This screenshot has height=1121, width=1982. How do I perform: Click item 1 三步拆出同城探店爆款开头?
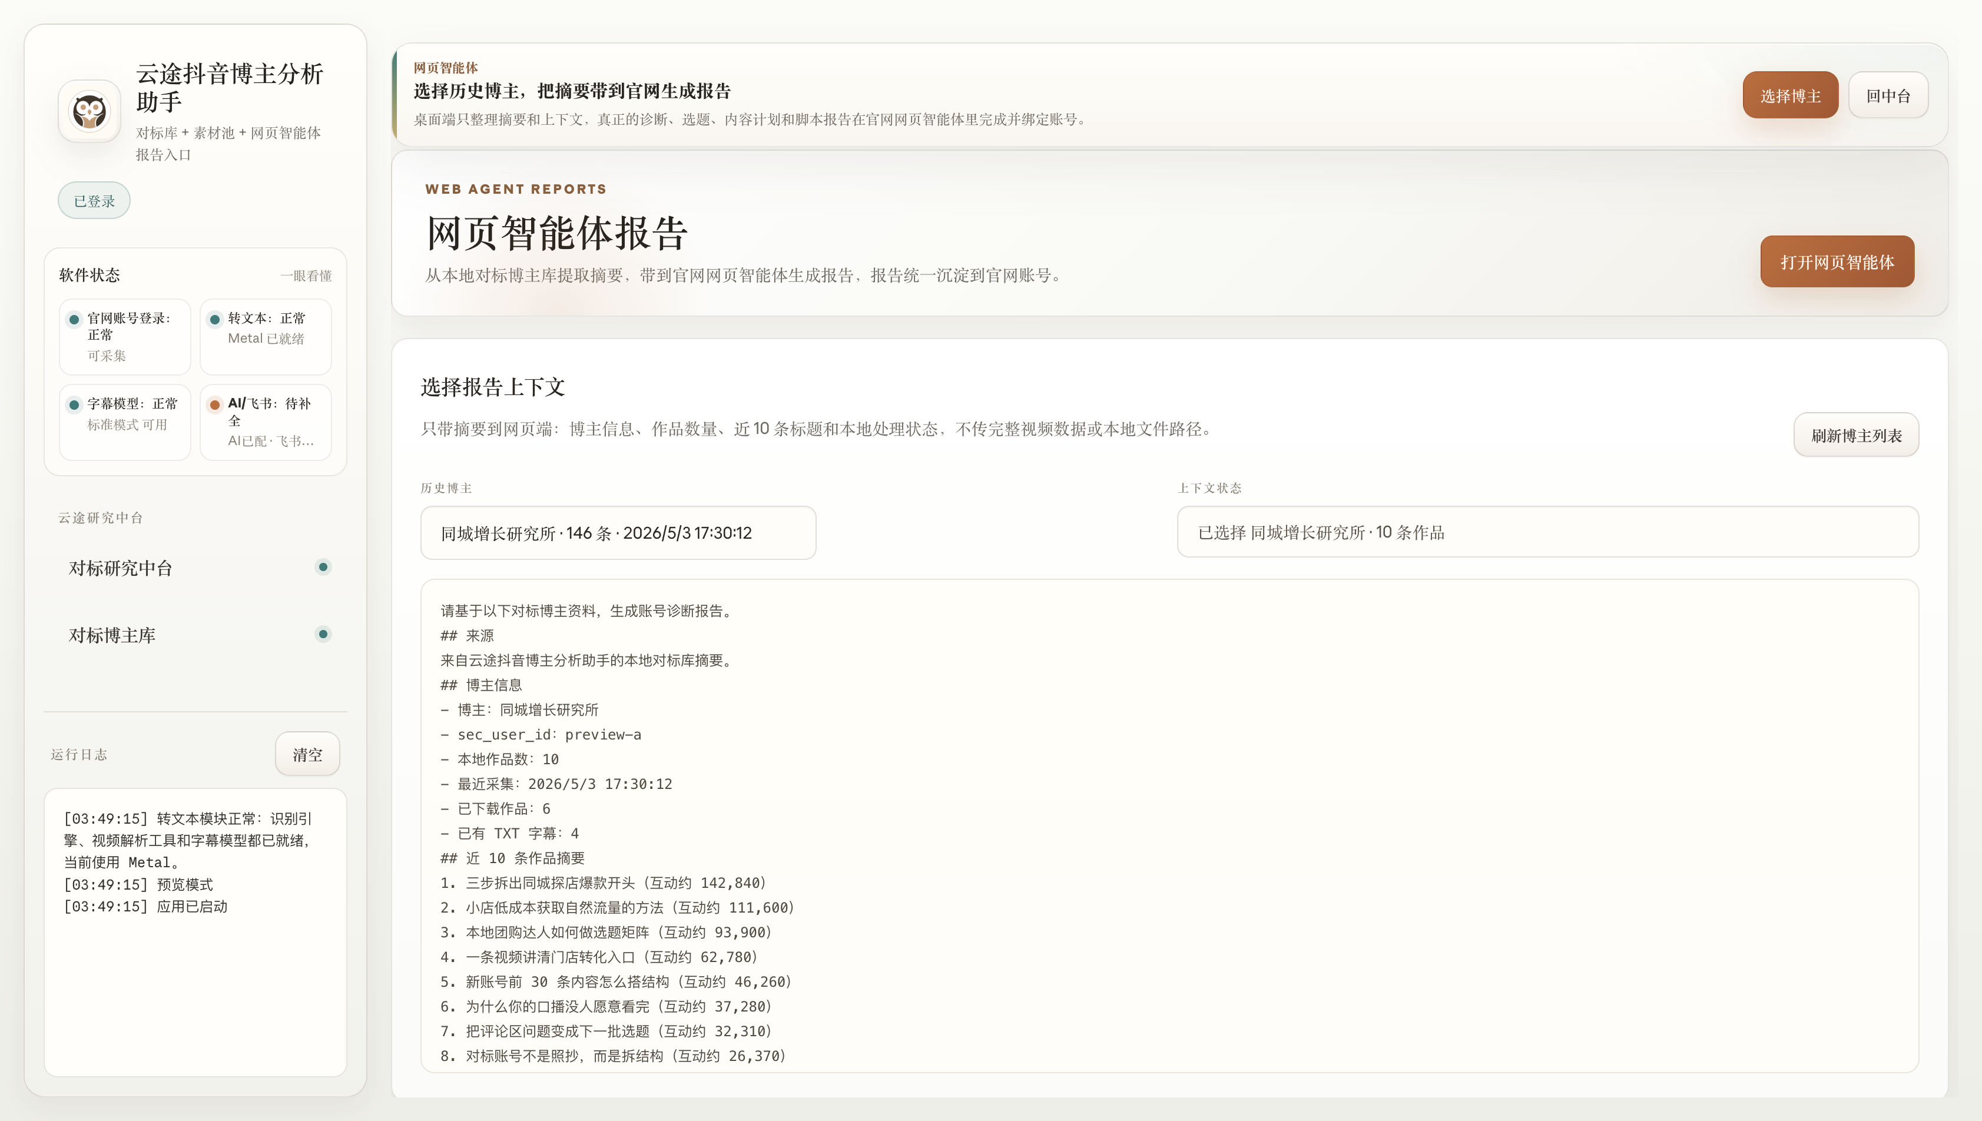(603, 883)
